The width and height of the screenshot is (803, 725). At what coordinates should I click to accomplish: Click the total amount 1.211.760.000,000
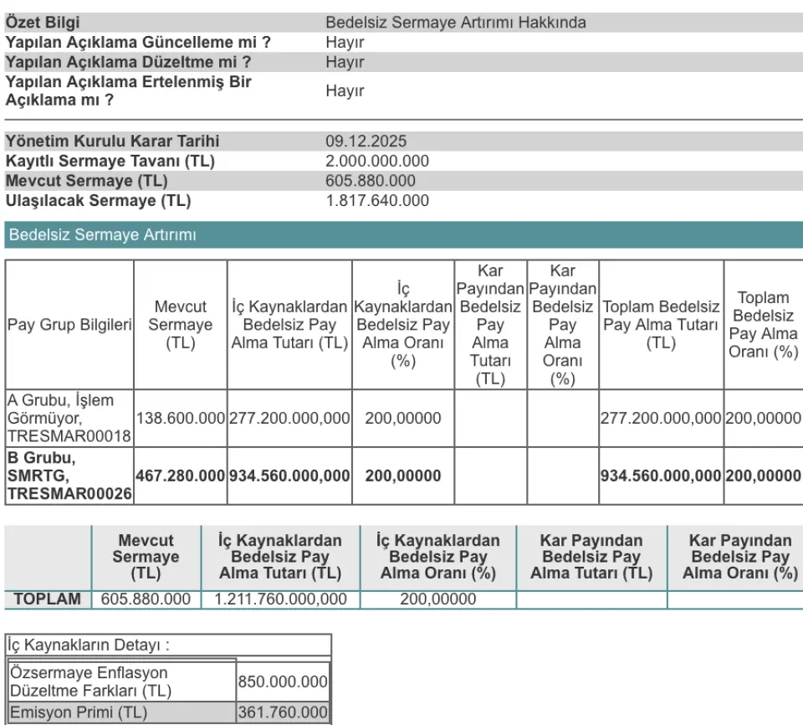point(280,599)
